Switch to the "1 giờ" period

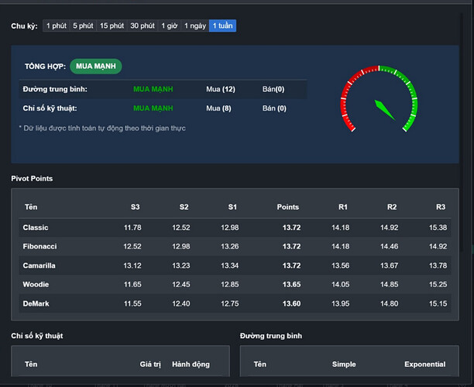(x=169, y=26)
